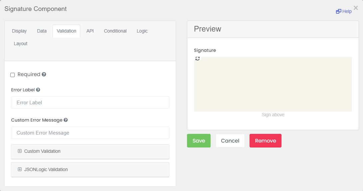Click the 'Signature' label in preview
This screenshot has width=363, height=191.
click(205, 50)
